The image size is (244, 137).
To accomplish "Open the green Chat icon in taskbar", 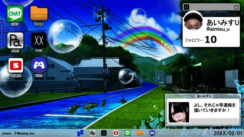I will click(x=127, y=133).
